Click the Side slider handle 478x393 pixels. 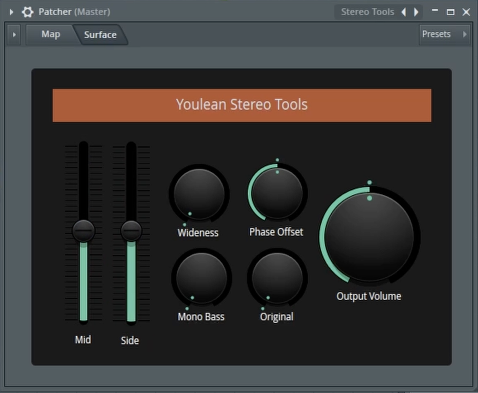click(x=131, y=231)
